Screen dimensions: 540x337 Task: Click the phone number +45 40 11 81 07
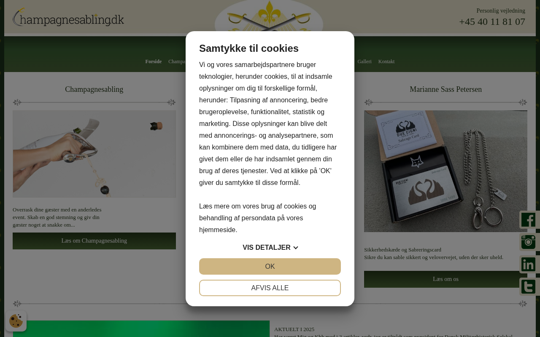(x=492, y=21)
